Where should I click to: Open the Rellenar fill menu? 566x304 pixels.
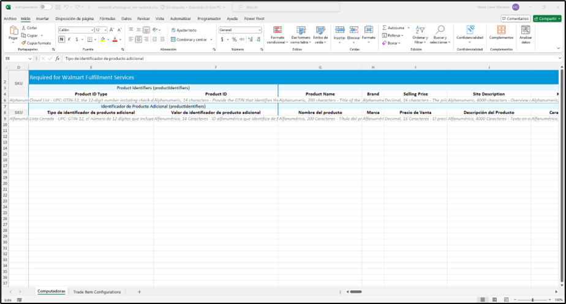pos(393,35)
